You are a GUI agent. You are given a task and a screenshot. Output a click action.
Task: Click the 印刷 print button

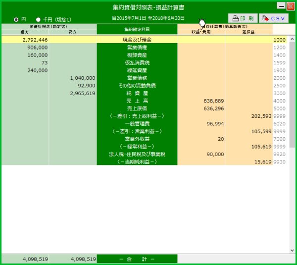pyautogui.click(x=241, y=18)
